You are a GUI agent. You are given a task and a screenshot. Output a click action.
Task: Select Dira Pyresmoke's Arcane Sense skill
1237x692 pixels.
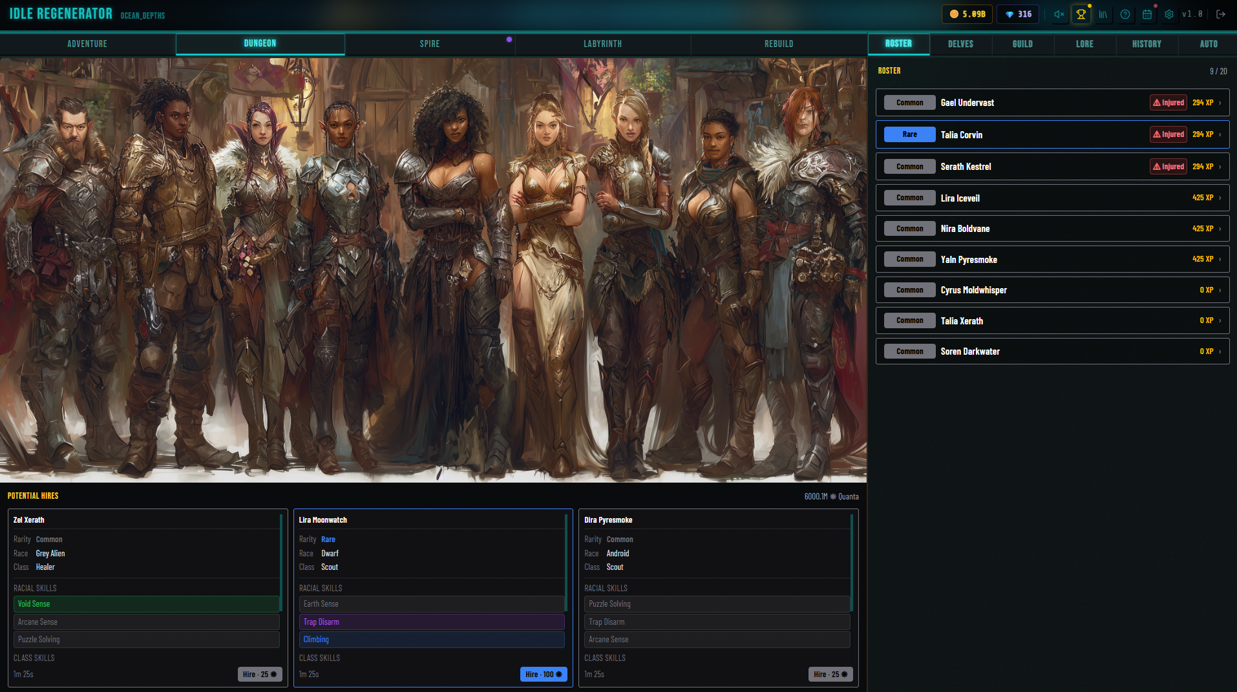tap(717, 640)
